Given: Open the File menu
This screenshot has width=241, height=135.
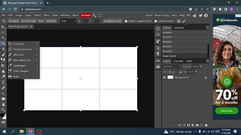Looking at the screenshot, I should [3, 15].
